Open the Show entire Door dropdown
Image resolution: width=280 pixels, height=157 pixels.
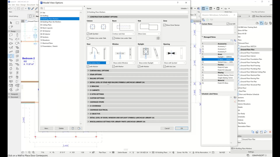[98, 63]
